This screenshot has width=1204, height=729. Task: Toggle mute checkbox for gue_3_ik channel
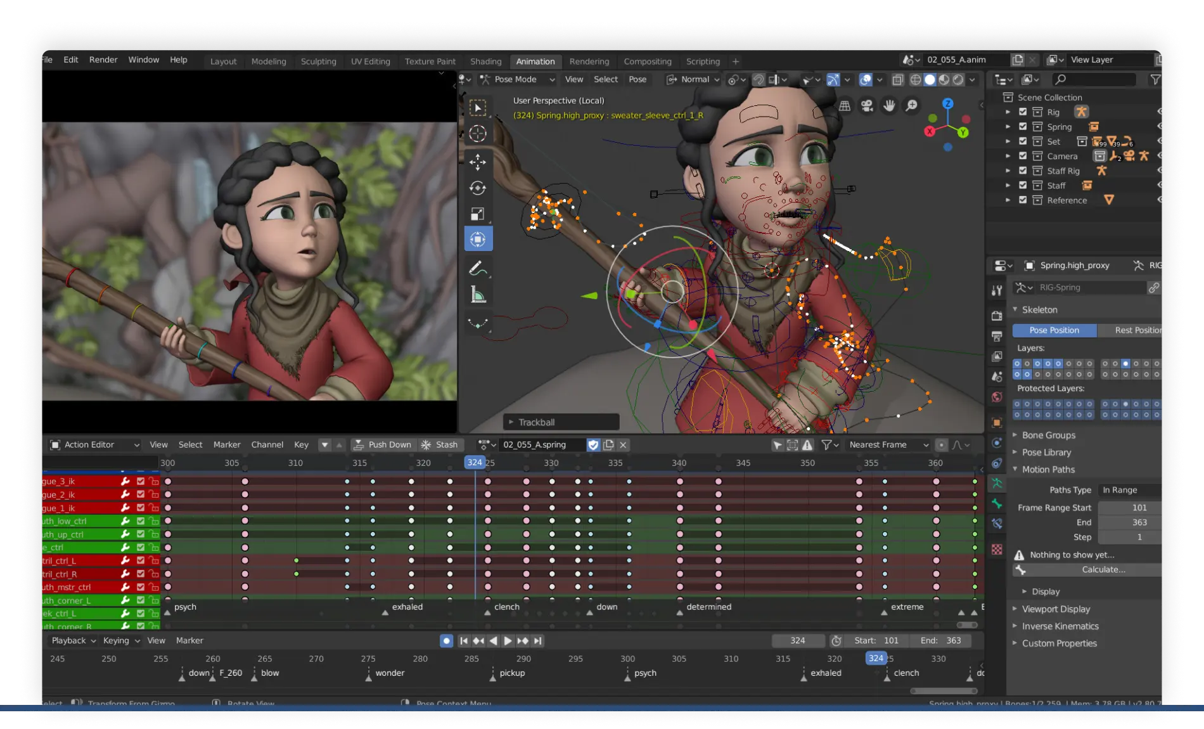pyautogui.click(x=141, y=481)
